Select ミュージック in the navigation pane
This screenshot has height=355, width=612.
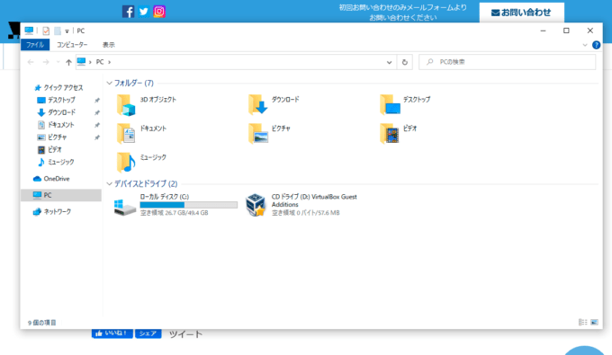pos(56,162)
